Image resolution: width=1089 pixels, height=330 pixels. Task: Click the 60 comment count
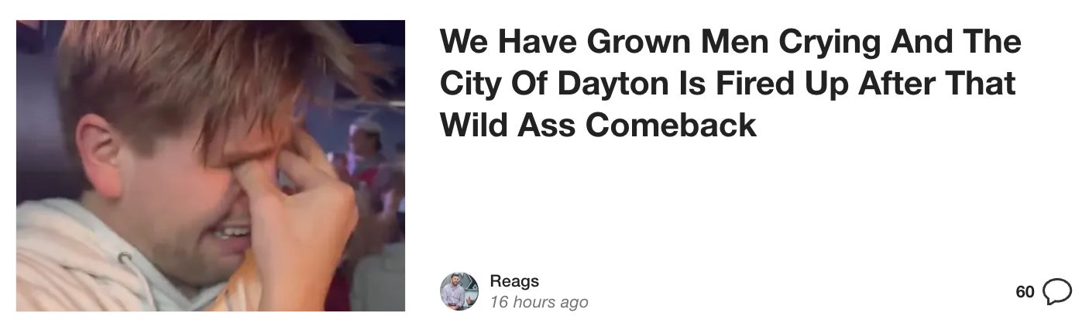[x=1025, y=292]
